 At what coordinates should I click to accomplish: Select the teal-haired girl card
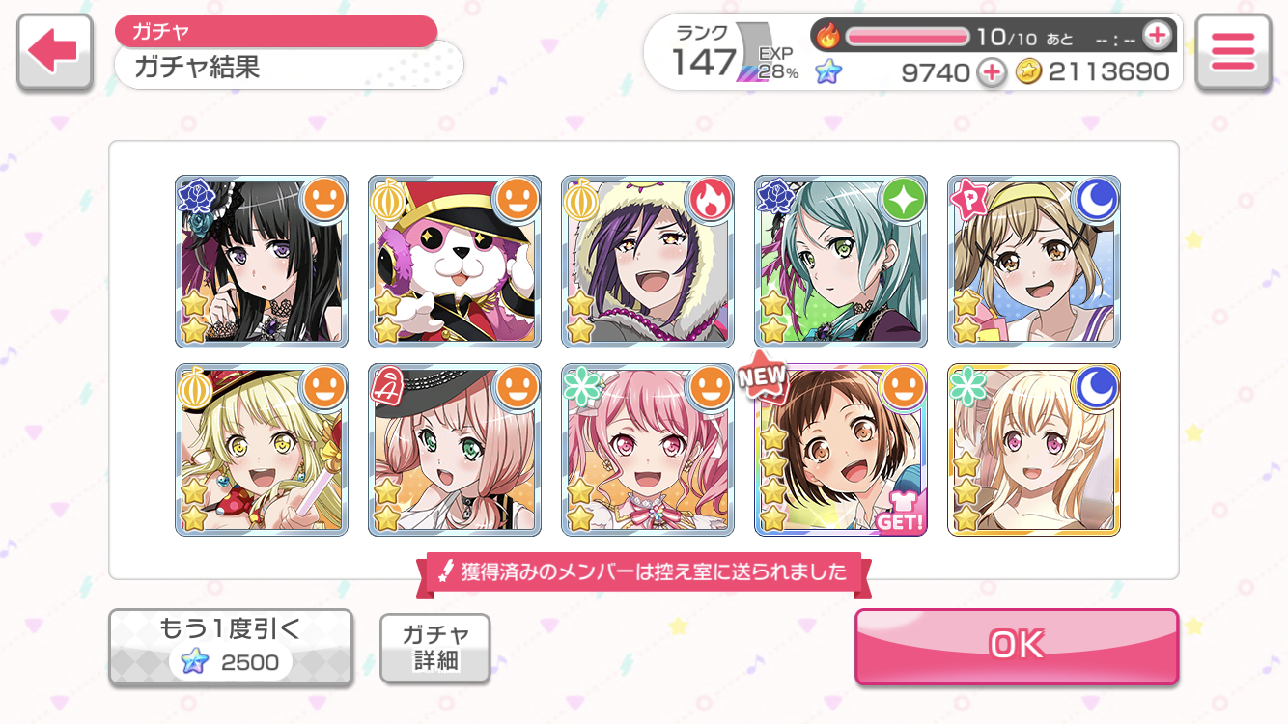[841, 262]
